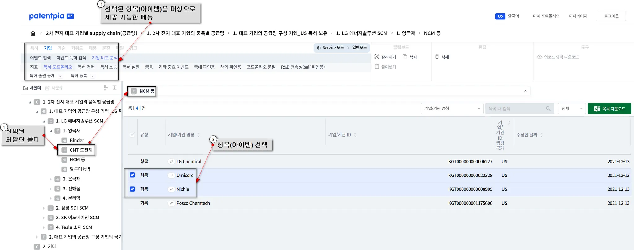
Task: Click the 삭제 trash icon
Action: click(x=437, y=57)
